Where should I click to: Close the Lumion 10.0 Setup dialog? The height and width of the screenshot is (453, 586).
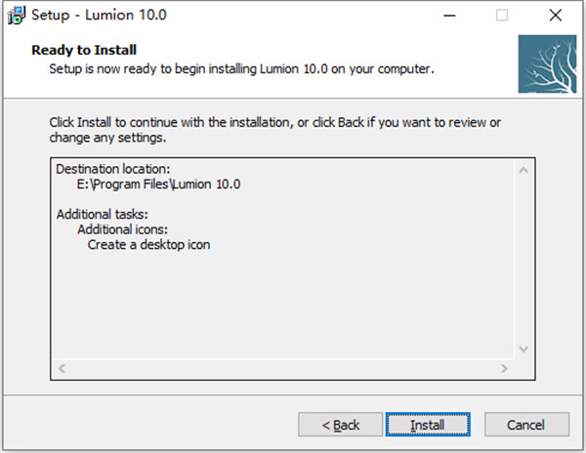[554, 16]
